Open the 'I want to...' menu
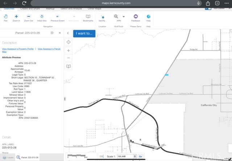This screenshot has width=232, height=161. coord(84,33)
